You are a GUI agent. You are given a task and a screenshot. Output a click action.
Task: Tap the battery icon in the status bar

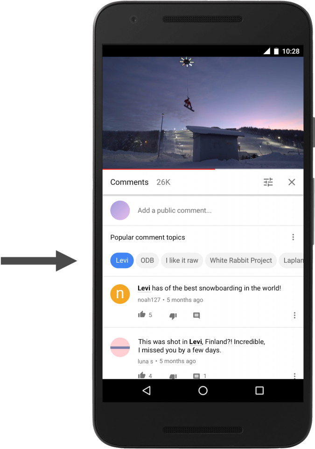276,51
